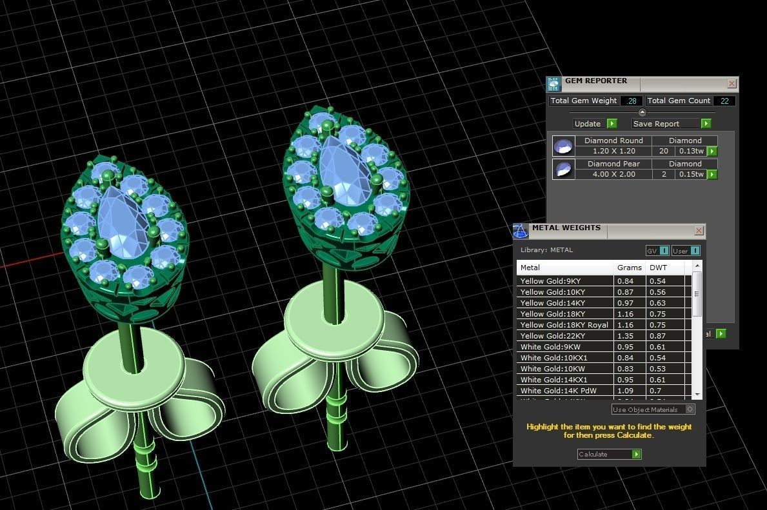Click the metal list scrollbar thumb
This screenshot has width=767, height=510.
pos(697,294)
